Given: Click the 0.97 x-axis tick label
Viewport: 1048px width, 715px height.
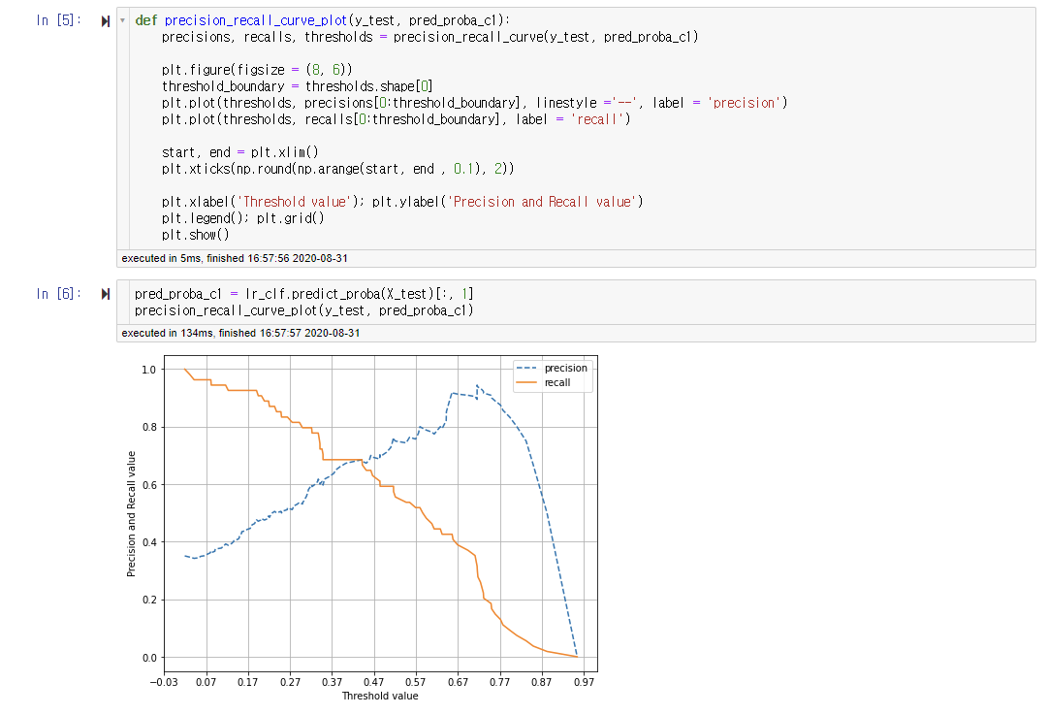Looking at the screenshot, I should tap(584, 682).
